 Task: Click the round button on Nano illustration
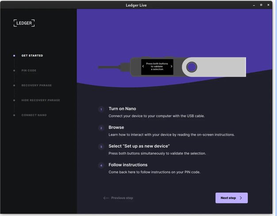[x=192, y=67]
